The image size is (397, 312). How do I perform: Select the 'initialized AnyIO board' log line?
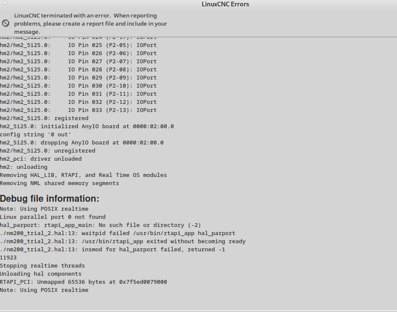(x=87, y=127)
